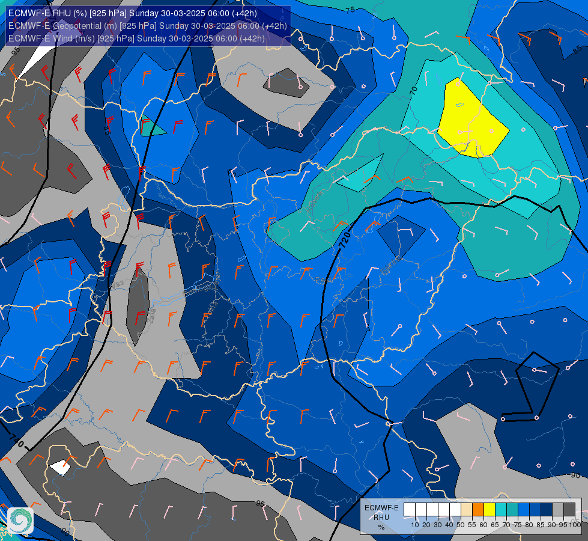Click the legend tick label 20
This screenshot has width=588, height=541.
426,525
